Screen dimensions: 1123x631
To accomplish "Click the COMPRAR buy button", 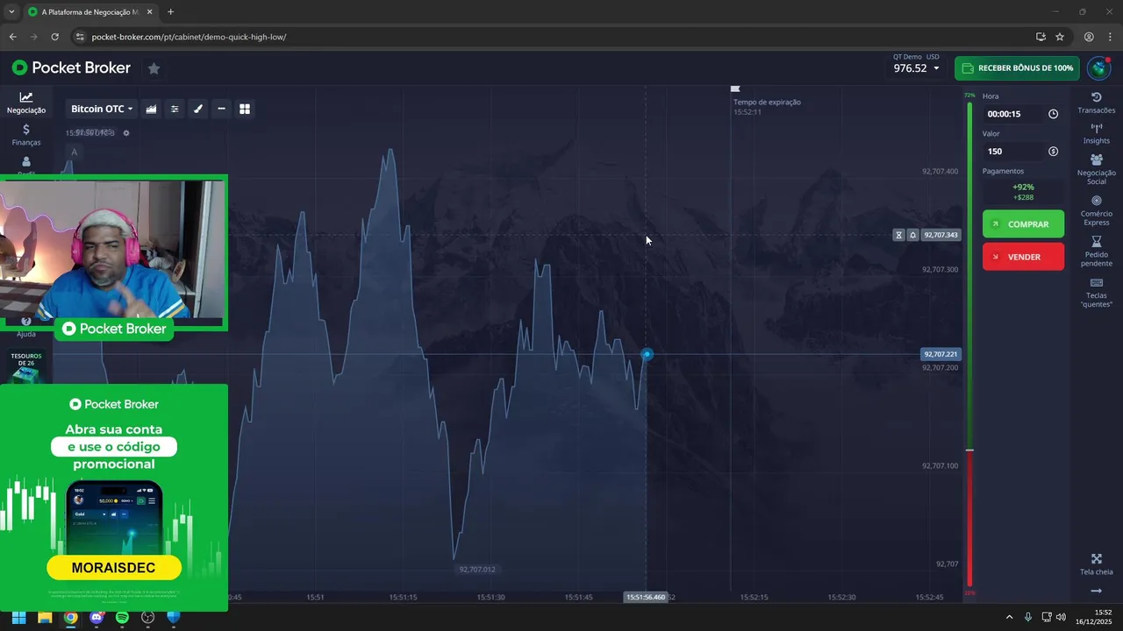I will tap(1023, 223).
